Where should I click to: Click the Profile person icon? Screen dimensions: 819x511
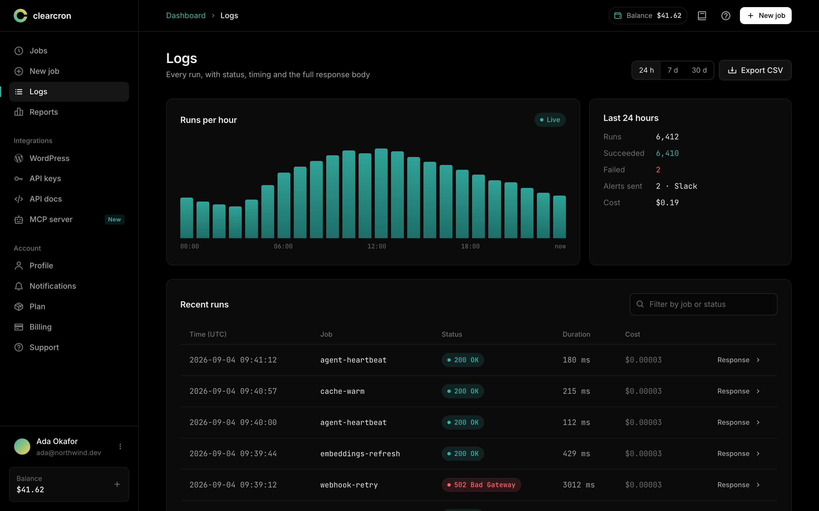[18, 266]
